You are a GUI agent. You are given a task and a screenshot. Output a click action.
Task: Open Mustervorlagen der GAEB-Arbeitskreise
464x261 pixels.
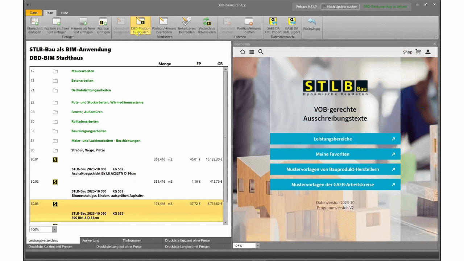(x=335, y=185)
